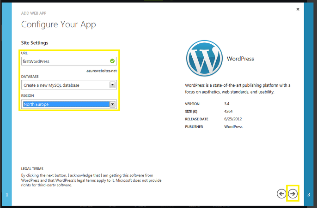Screen dimensions: 317x208
Task: Close the Add Web App dialog
Action: pos(298,9)
